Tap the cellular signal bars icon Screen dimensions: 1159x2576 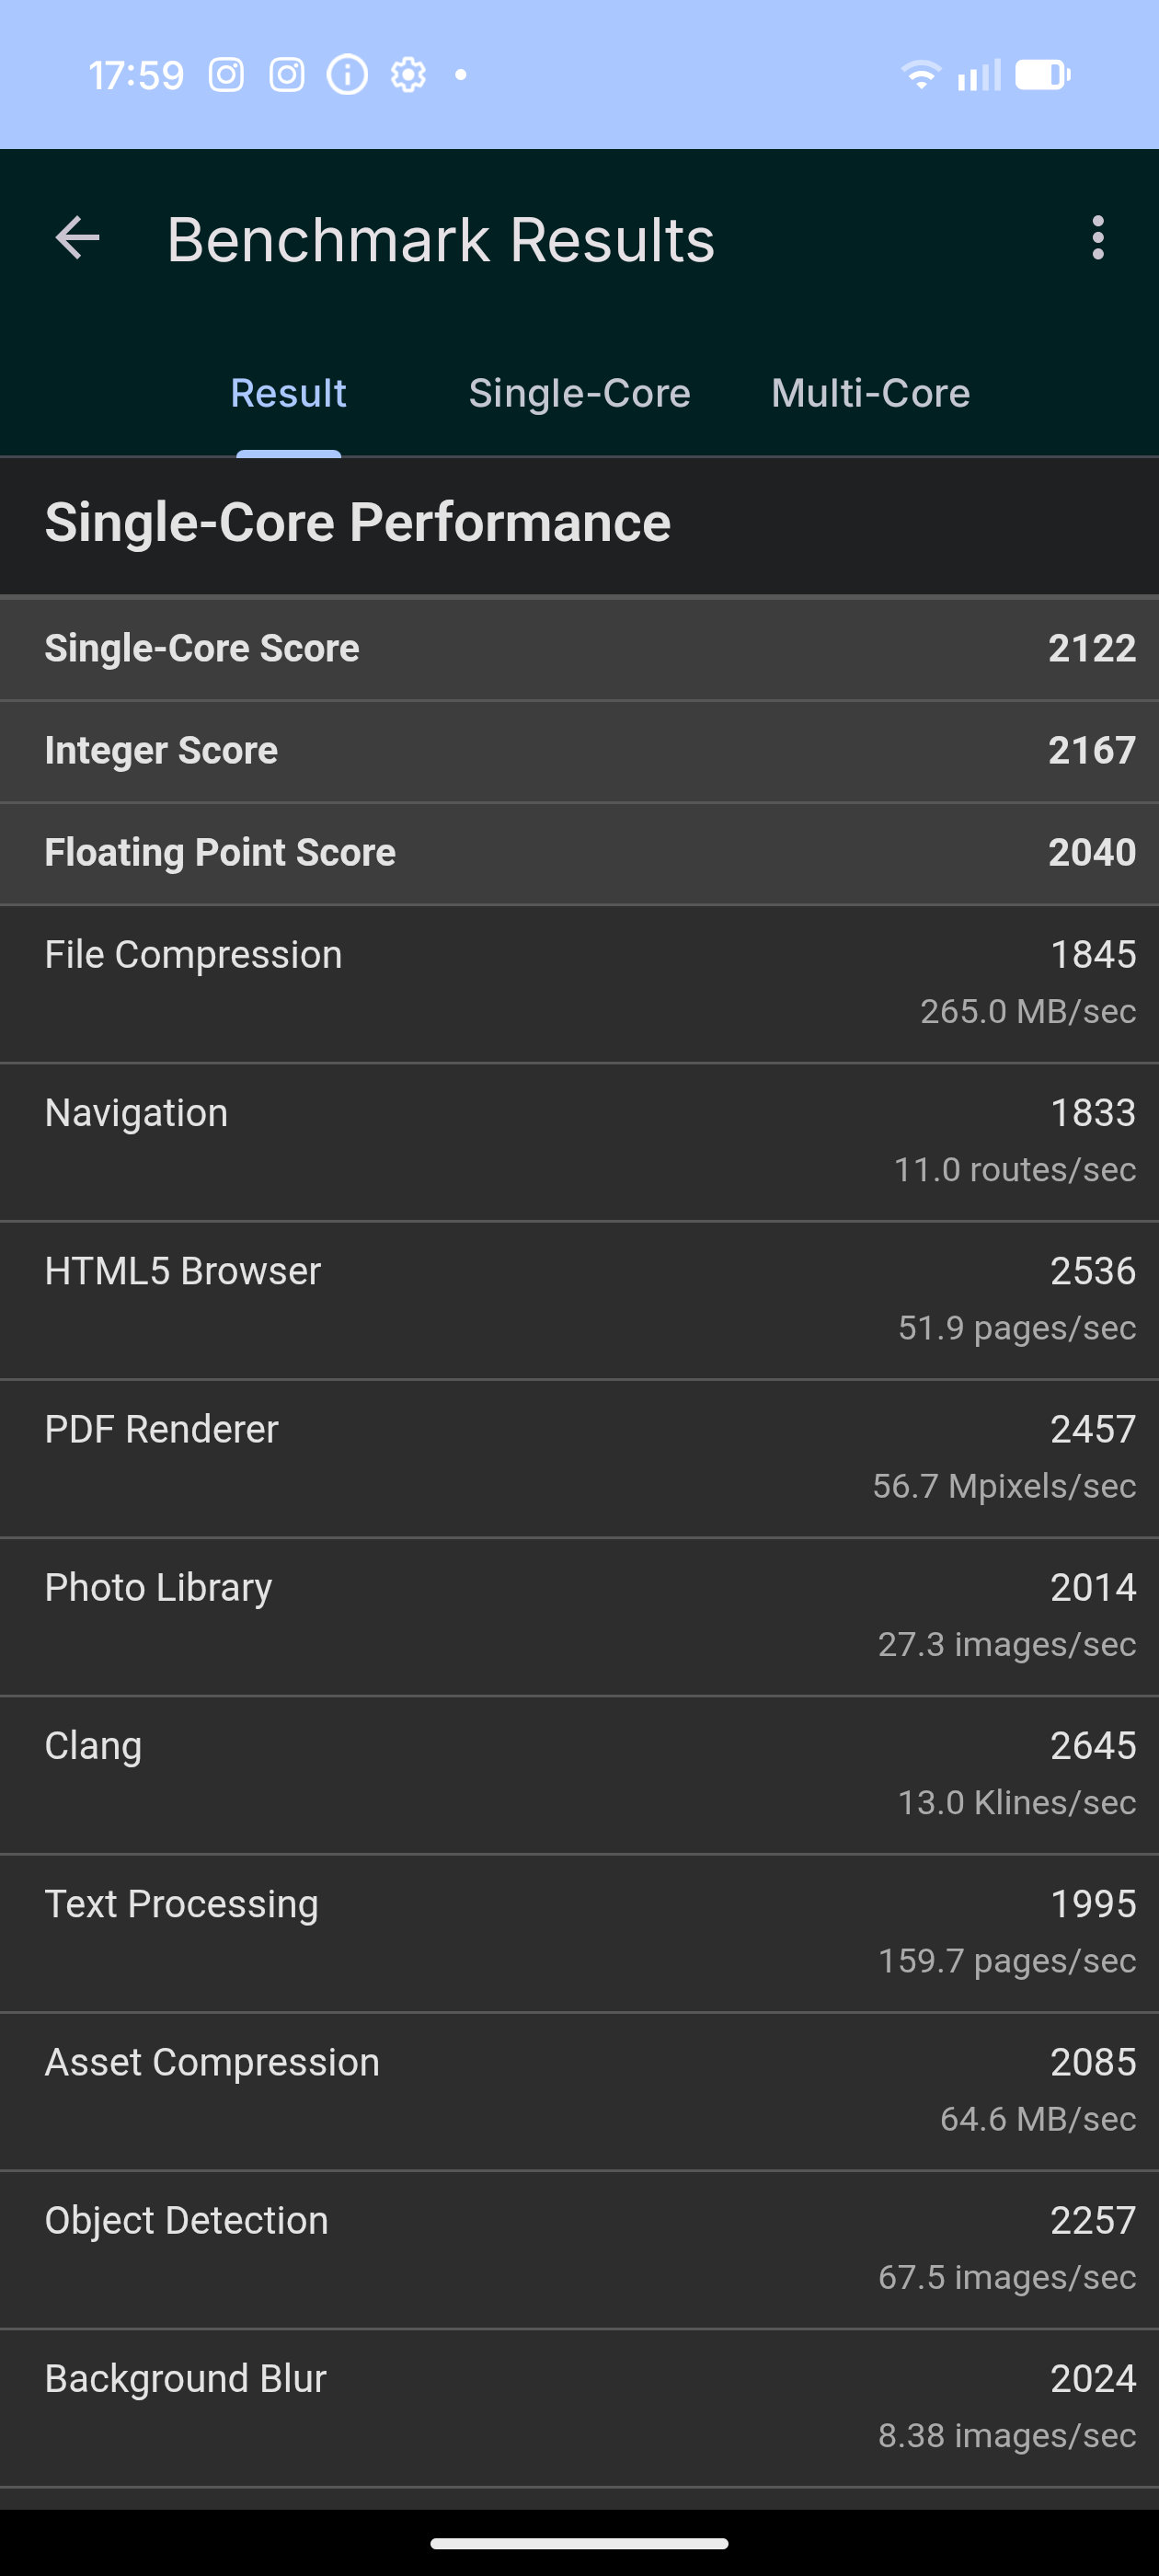[x=979, y=75]
